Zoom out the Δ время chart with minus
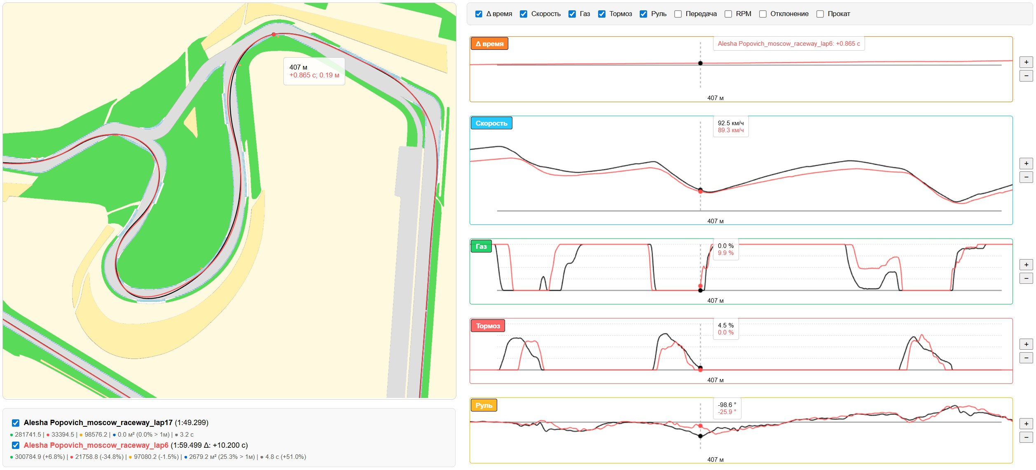 (x=1026, y=76)
